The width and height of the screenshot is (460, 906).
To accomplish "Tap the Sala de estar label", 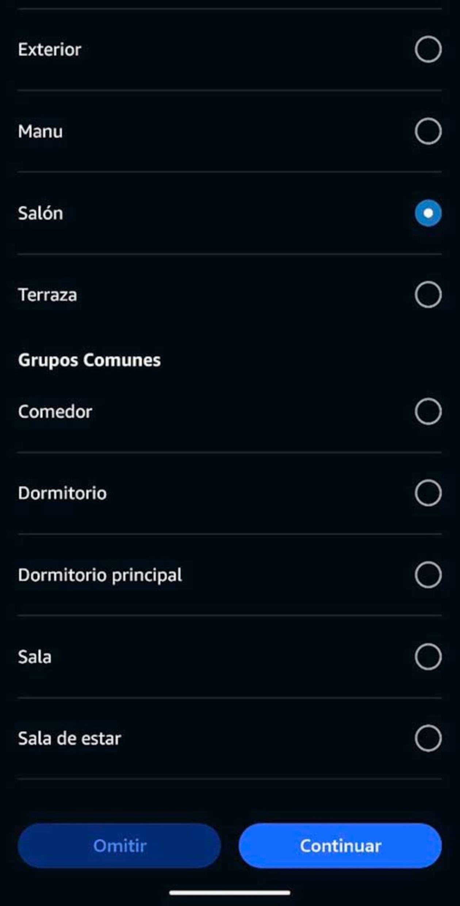I will click(69, 738).
